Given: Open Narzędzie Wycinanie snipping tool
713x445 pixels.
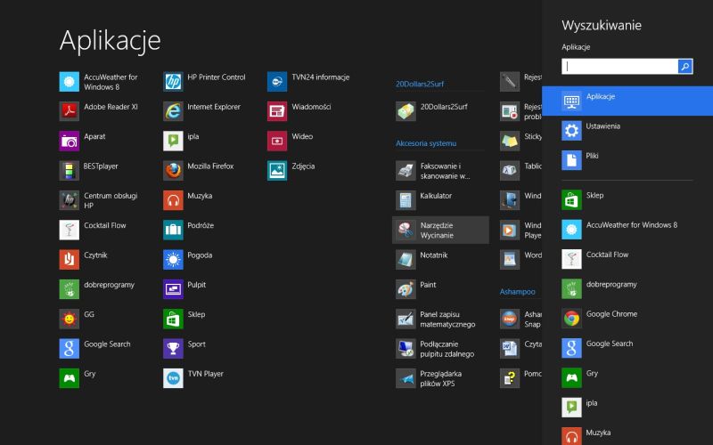Looking at the screenshot, I should point(440,230).
